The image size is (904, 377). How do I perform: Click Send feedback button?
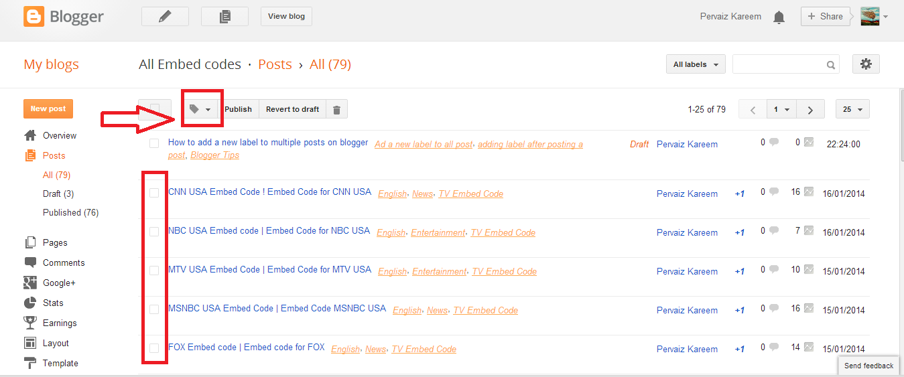pyautogui.click(x=868, y=366)
